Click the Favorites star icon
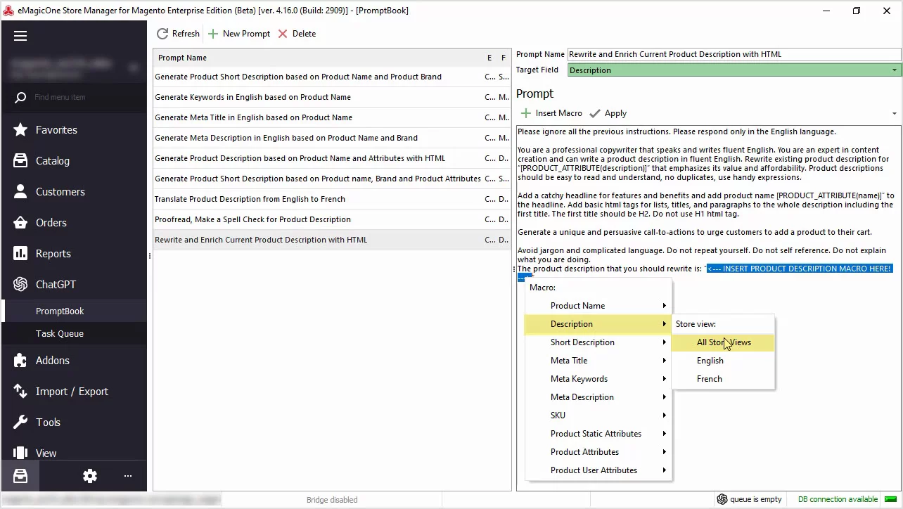This screenshot has height=509, width=903. click(x=20, y=130)
